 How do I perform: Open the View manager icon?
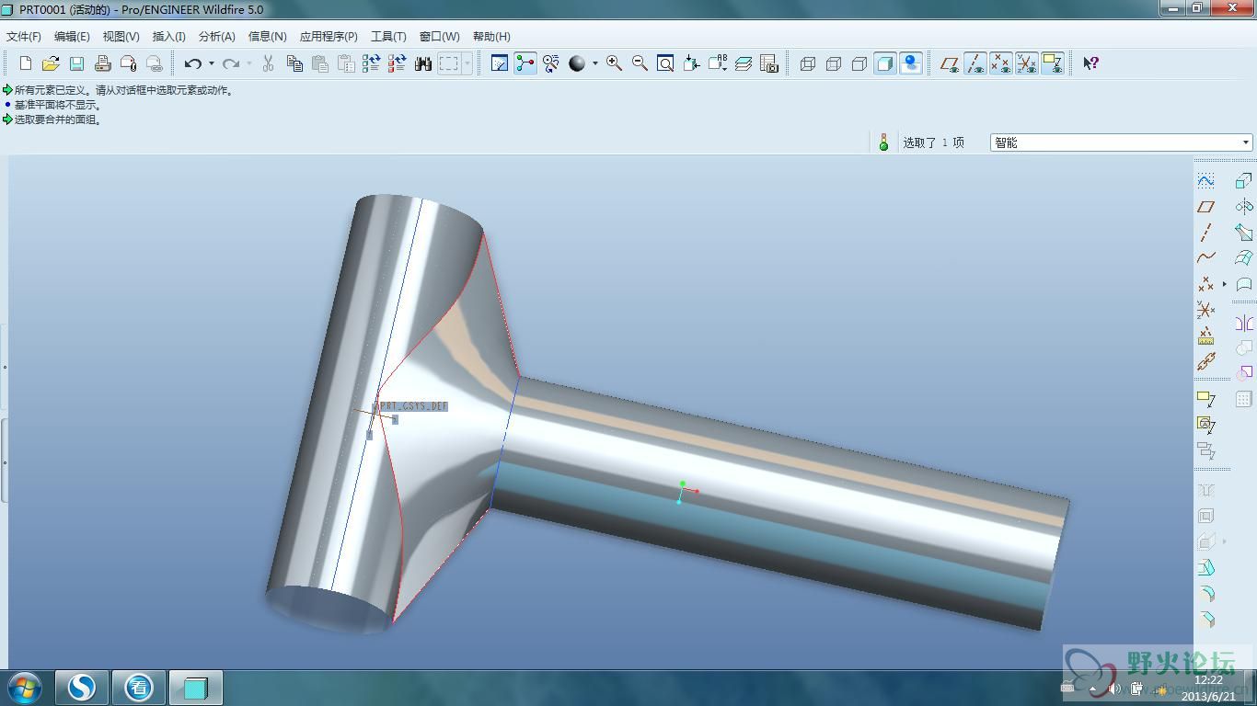click(x=769, y=63)
